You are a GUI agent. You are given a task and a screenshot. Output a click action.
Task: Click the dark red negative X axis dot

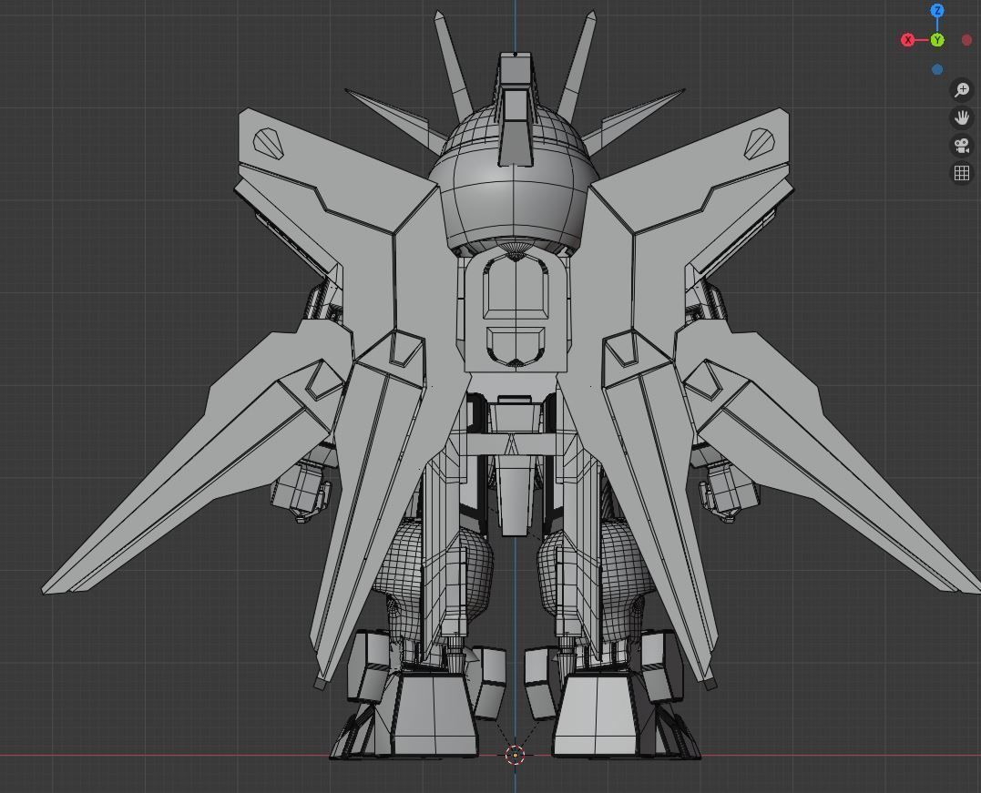pyautogui.click(x=966, y=40)
